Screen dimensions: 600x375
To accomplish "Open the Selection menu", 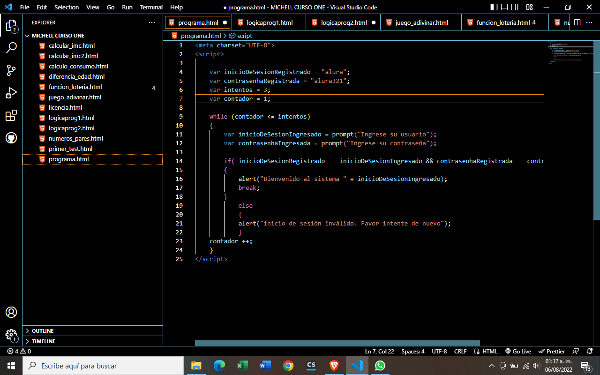I will coord(67,7).
